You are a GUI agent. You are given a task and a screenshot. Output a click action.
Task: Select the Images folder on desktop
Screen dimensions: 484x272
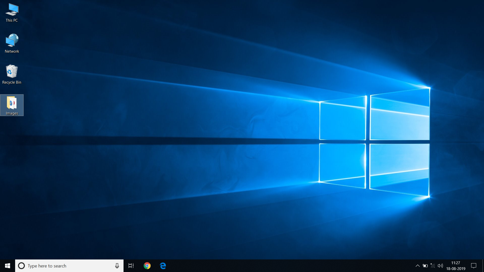pyautogui.click(x=12, y=105)
